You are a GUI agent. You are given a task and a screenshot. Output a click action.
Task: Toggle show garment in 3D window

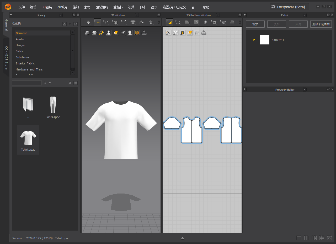pyautogui.click(x=94, y=33)
